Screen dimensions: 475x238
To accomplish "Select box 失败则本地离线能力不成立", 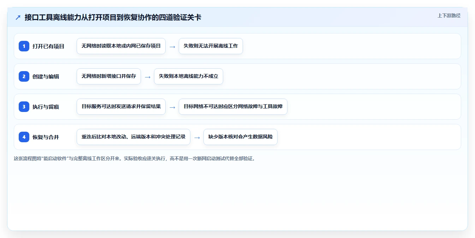I will point(189,76).
